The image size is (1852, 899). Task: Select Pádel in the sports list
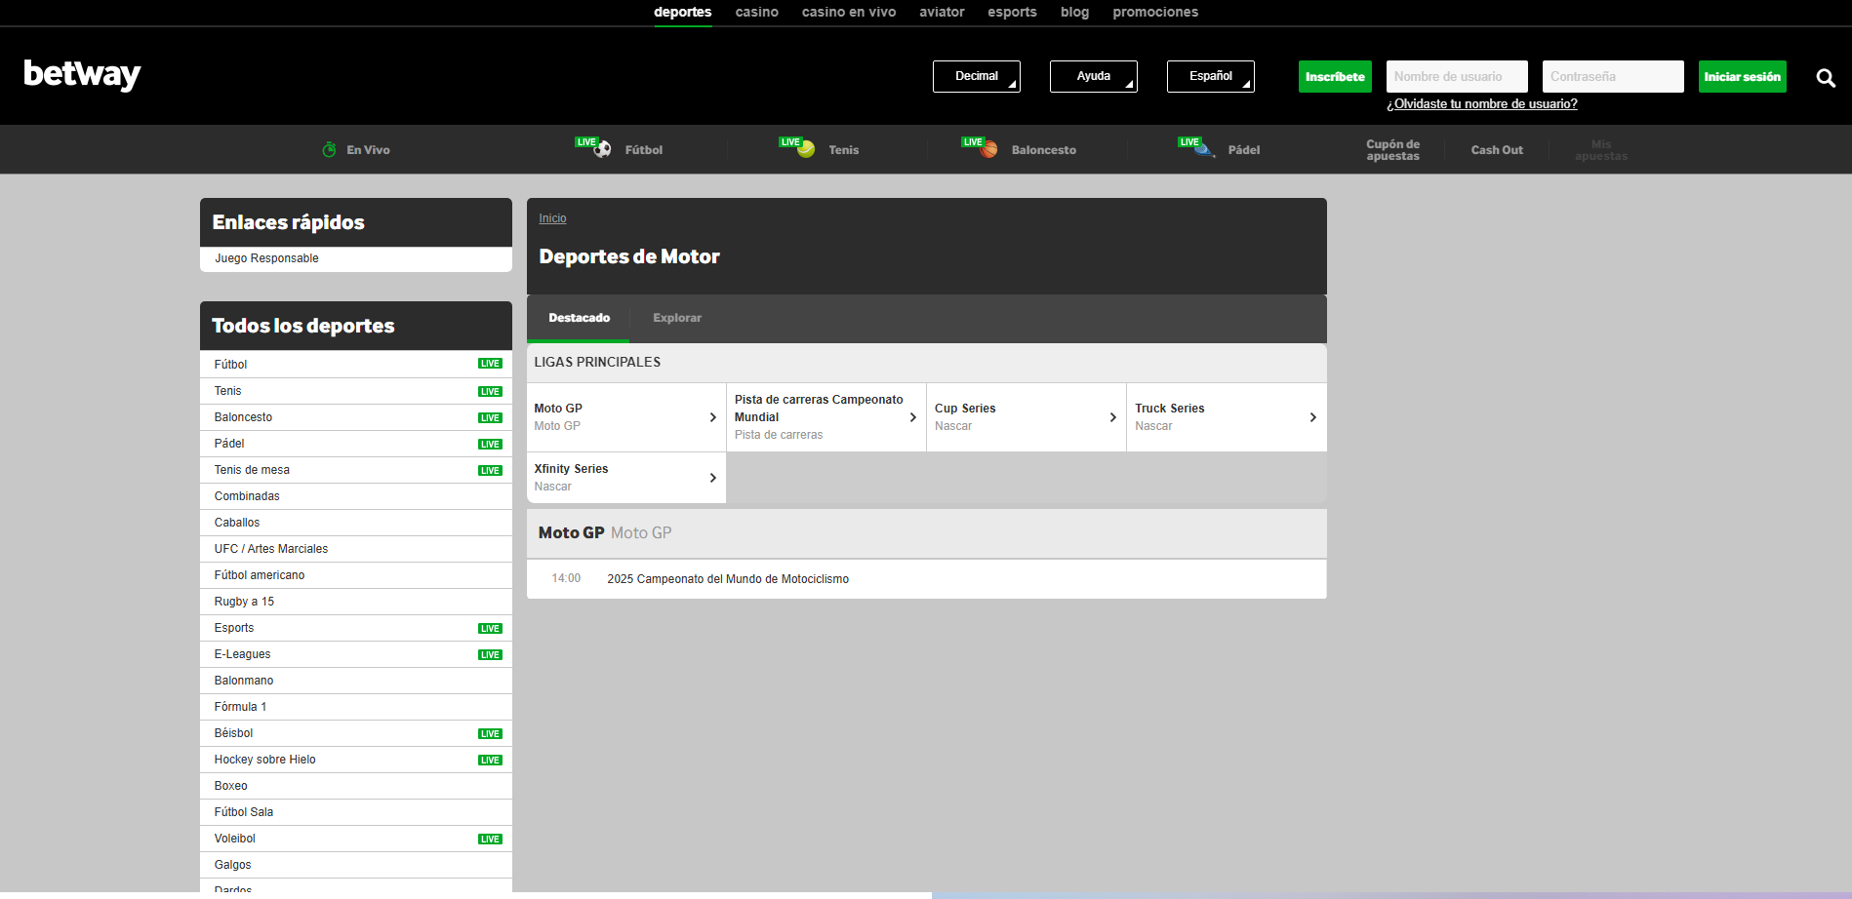click(356, 444)
